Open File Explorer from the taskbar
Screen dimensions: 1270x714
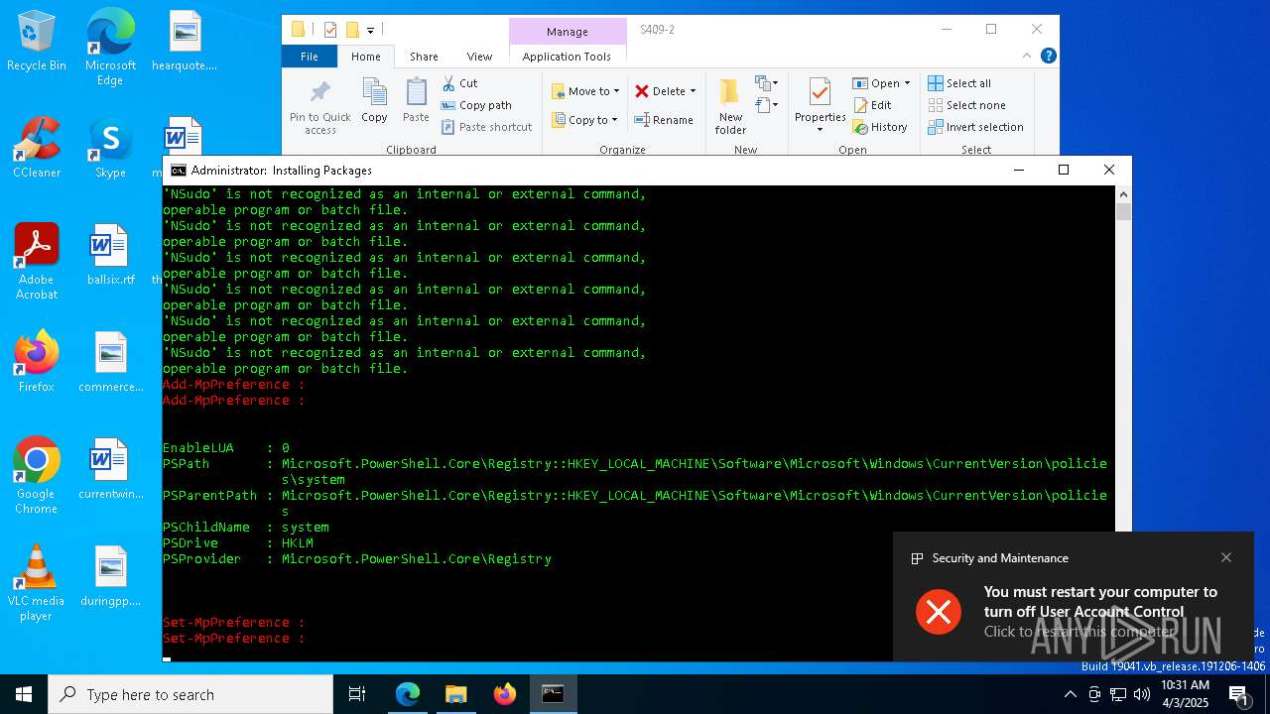[456, 694]
